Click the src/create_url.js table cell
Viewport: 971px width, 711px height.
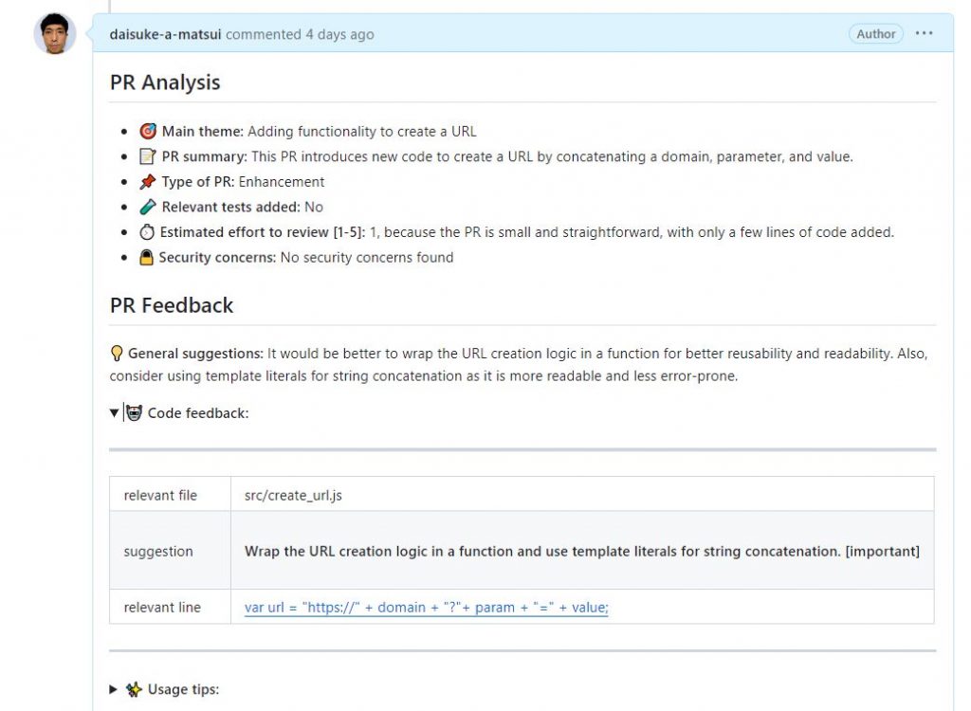tap(582, 494)
